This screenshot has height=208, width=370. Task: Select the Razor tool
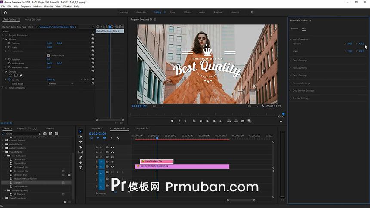point(80,147)
